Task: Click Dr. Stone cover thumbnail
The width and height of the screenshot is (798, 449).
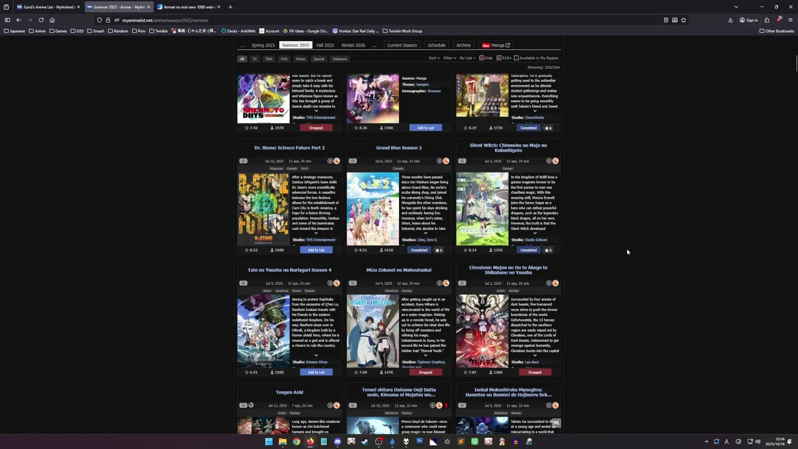Action: (263, 209)
